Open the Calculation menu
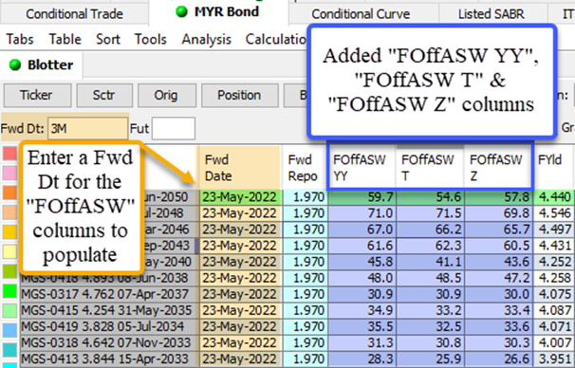Screen dimensions: 575x368 [276, 39]
